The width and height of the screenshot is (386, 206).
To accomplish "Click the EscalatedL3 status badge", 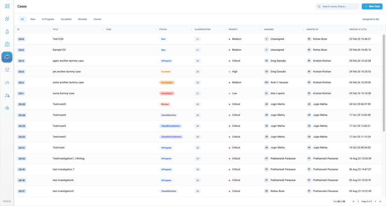I will click(167, 93).
